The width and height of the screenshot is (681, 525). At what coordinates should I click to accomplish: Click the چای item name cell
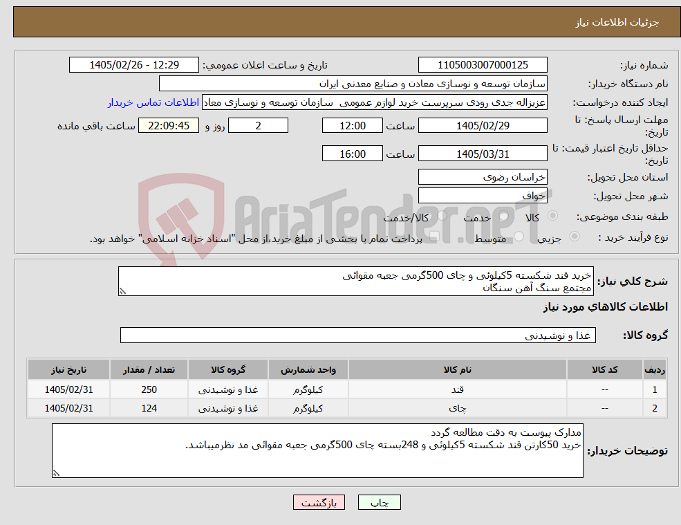457,408
